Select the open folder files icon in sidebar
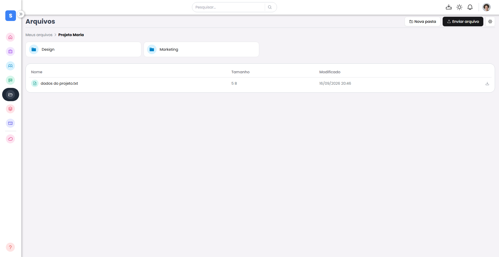Screen dimensions: 499x257 pos(10,95)
